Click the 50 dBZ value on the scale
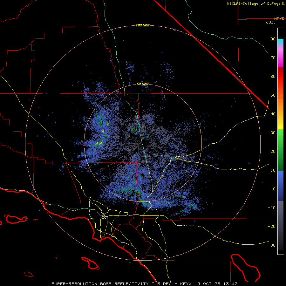The height and width of the screenshot is (286, 286). click(x=273, y=95)
